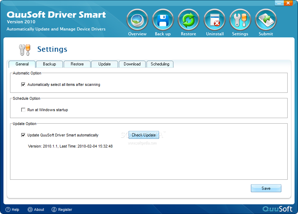Open the Restore settings tab
The width and height of the screenshot is (298, 214).
coord(77,64)
